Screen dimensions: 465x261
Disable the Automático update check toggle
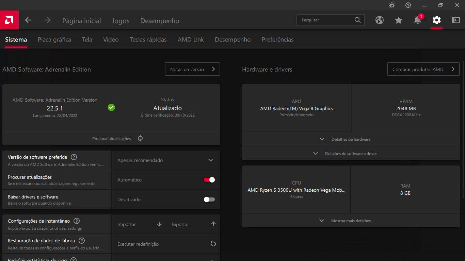(x=209, y=180)
